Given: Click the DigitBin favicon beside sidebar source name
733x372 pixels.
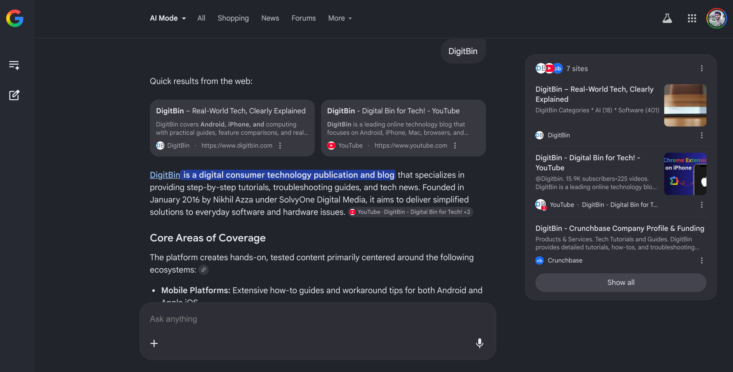Looking at the screenshot, I should point(539,135).
